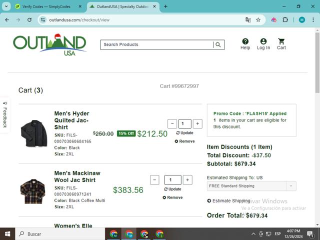Open the Log In account icon
Image resolution: width=320 pixels, height=240 pixels.
(263, 44)
